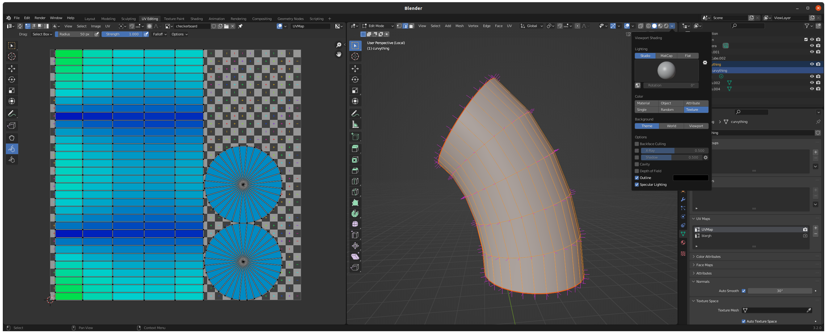The width and height of the screenshot is (827, 334).
Task: Select the Knife tool
Action: [x=355, y=192]
